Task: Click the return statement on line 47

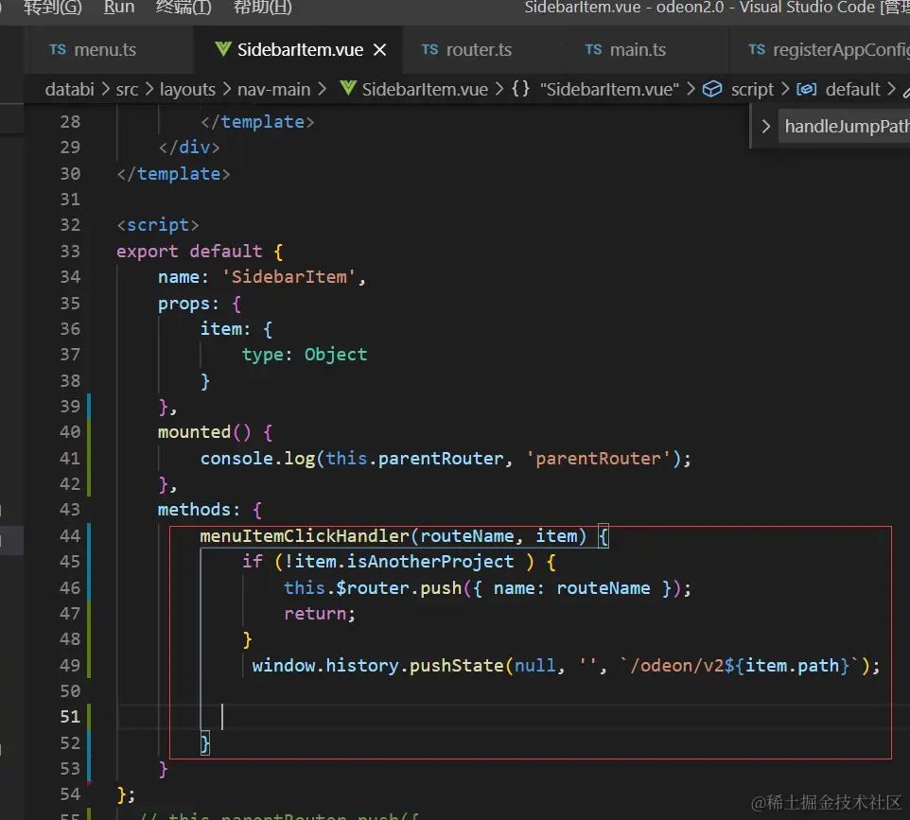Action: [x=319, y=614]
